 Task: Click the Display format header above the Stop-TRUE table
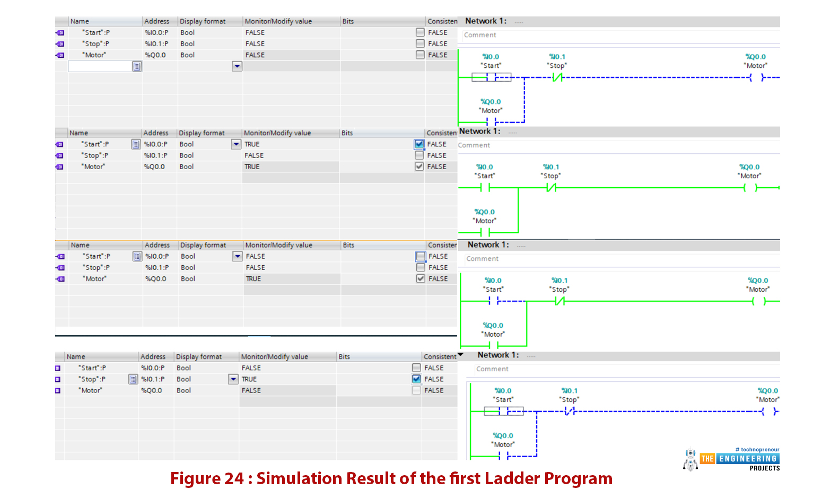206,357
